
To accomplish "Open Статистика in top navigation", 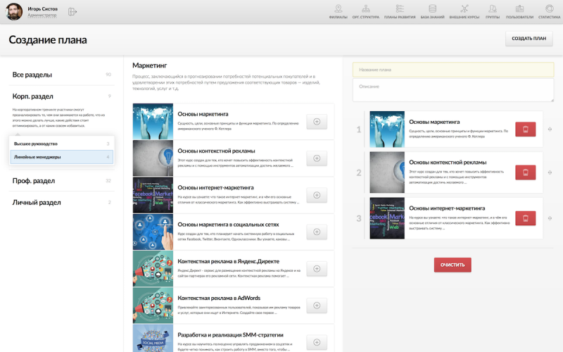I will click(549, 10).
